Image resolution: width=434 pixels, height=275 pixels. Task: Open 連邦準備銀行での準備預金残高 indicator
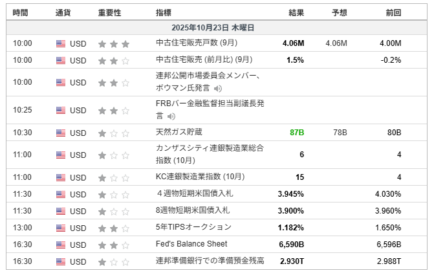click(210, 261)
